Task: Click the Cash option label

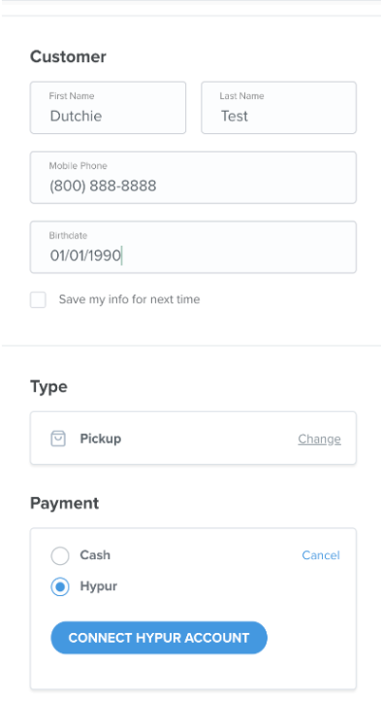Action: (x=95, y=554)
